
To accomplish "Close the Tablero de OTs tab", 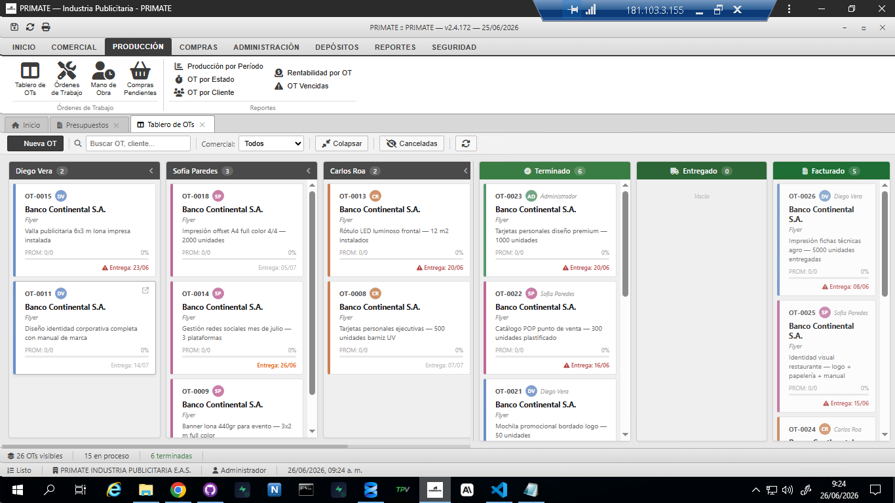I will (x=202, y=125).
